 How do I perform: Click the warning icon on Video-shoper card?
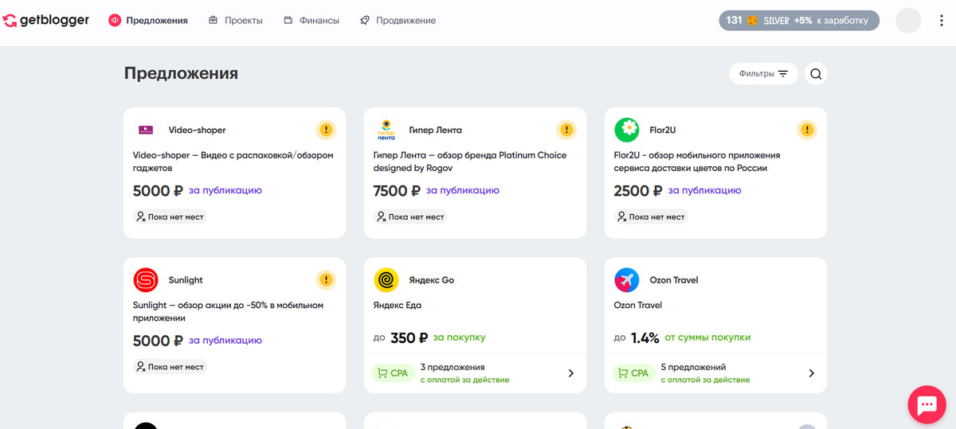pyautogui.click(x=325, y=130)
